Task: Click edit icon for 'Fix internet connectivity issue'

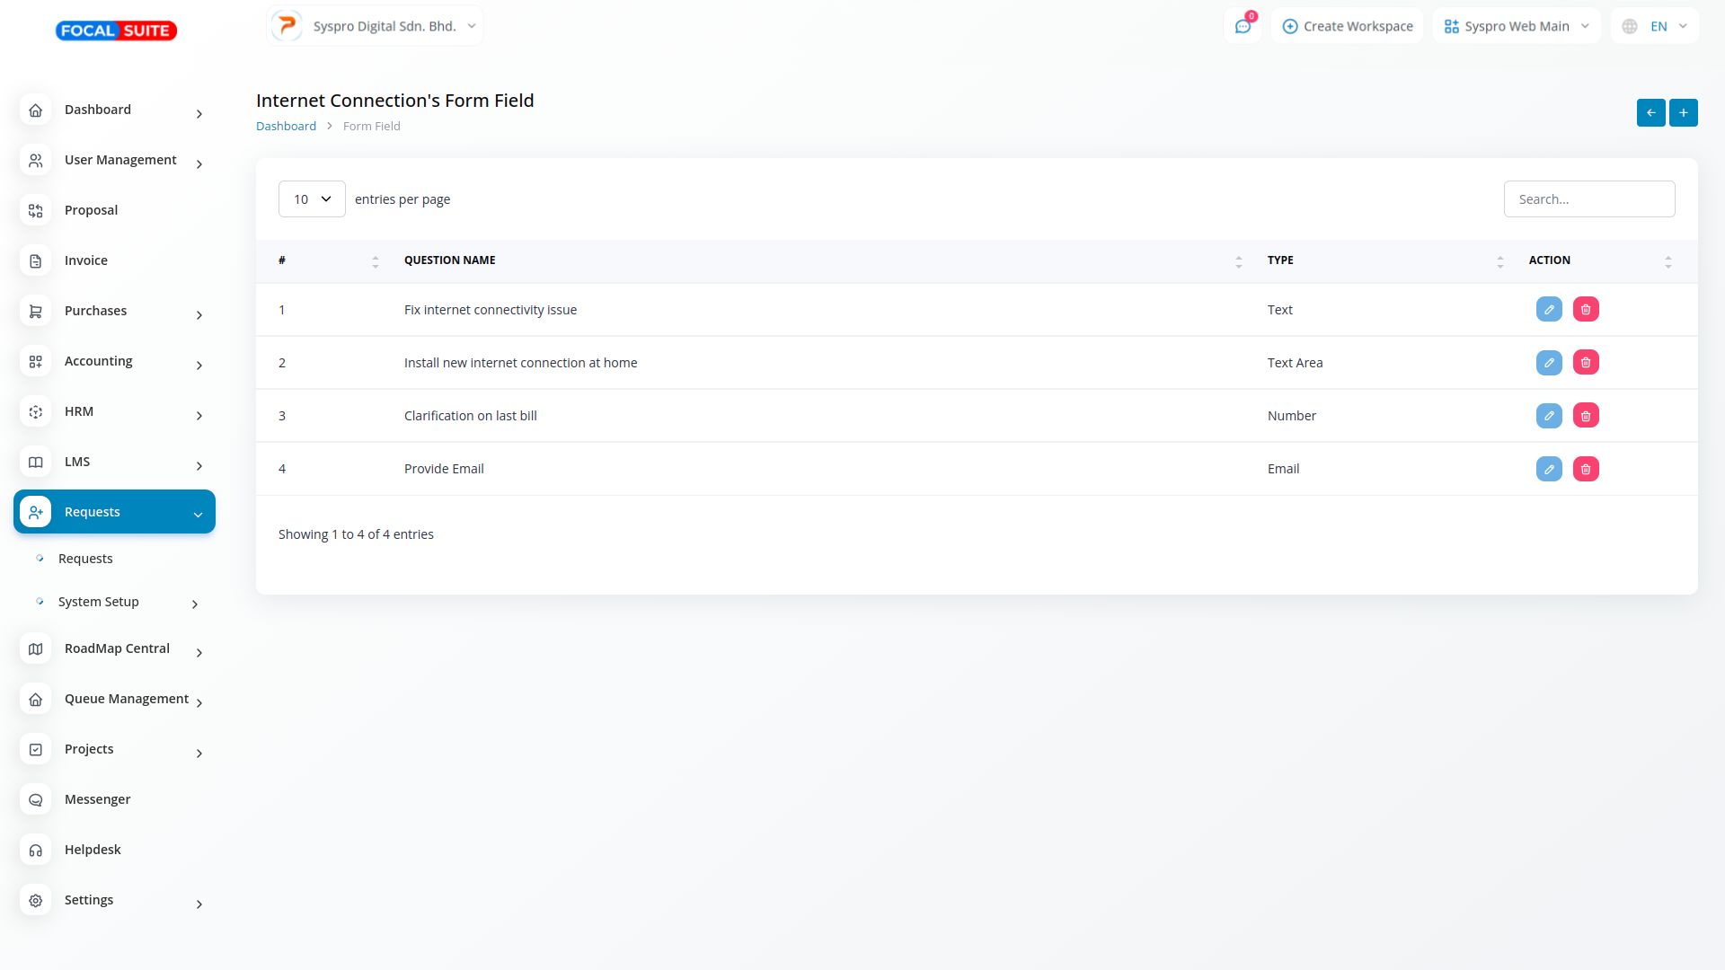Action: (x=1549, y=310)
